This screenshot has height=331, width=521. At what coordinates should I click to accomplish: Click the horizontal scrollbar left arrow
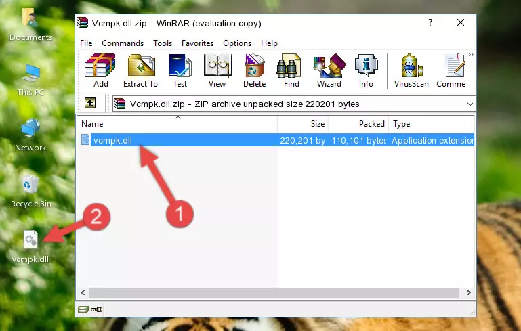(x=83, y=292)
